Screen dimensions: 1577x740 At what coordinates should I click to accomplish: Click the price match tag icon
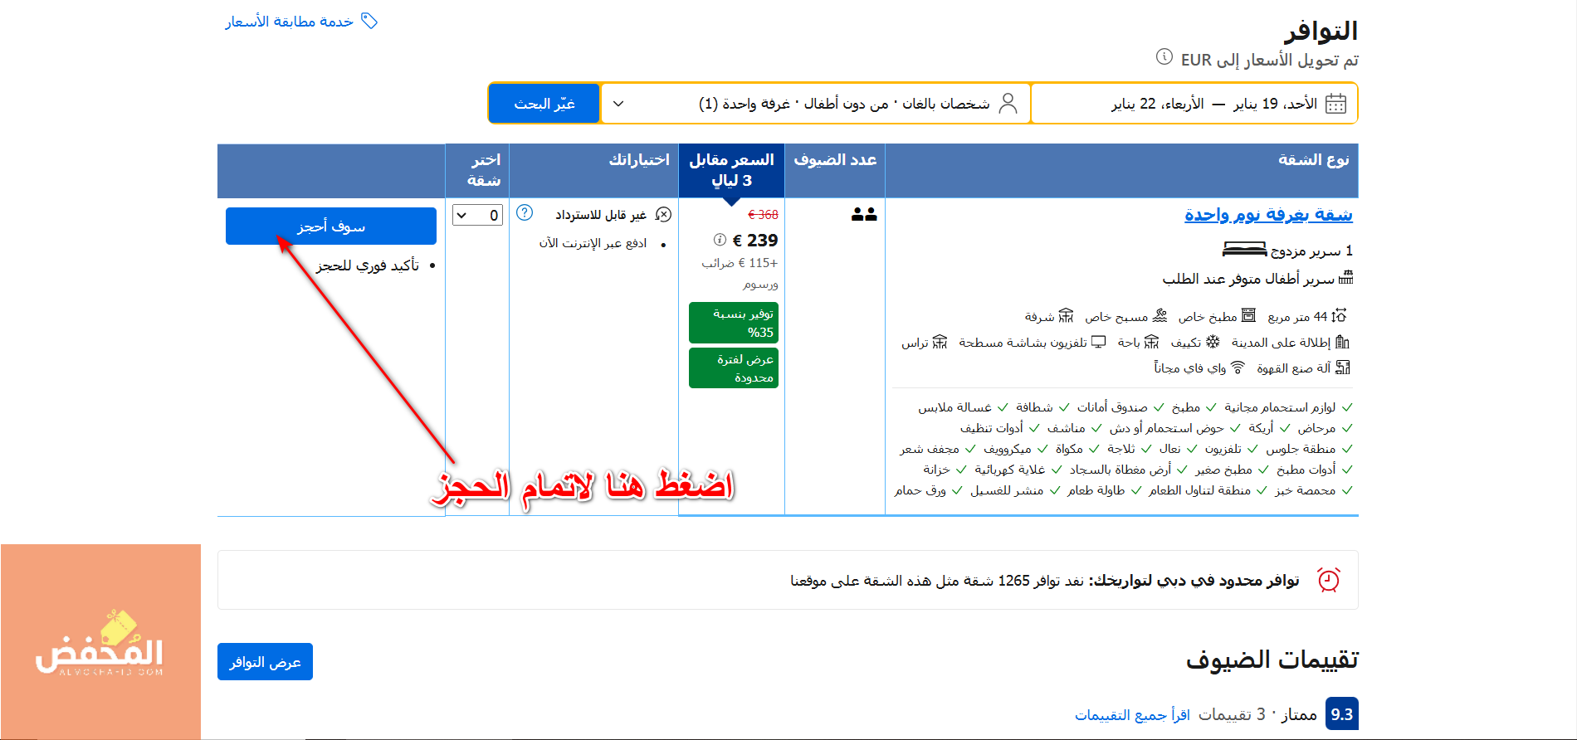370,21
